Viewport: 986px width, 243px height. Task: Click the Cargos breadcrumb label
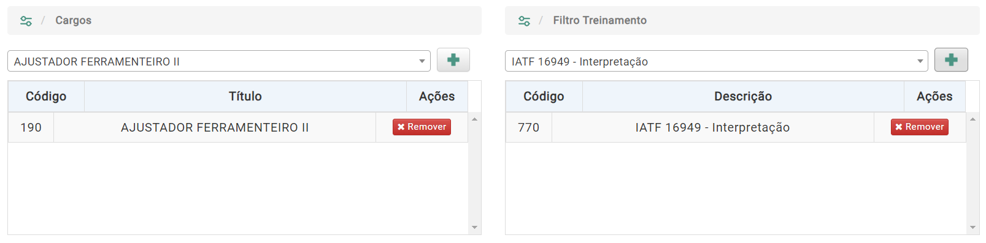(74, 20)
